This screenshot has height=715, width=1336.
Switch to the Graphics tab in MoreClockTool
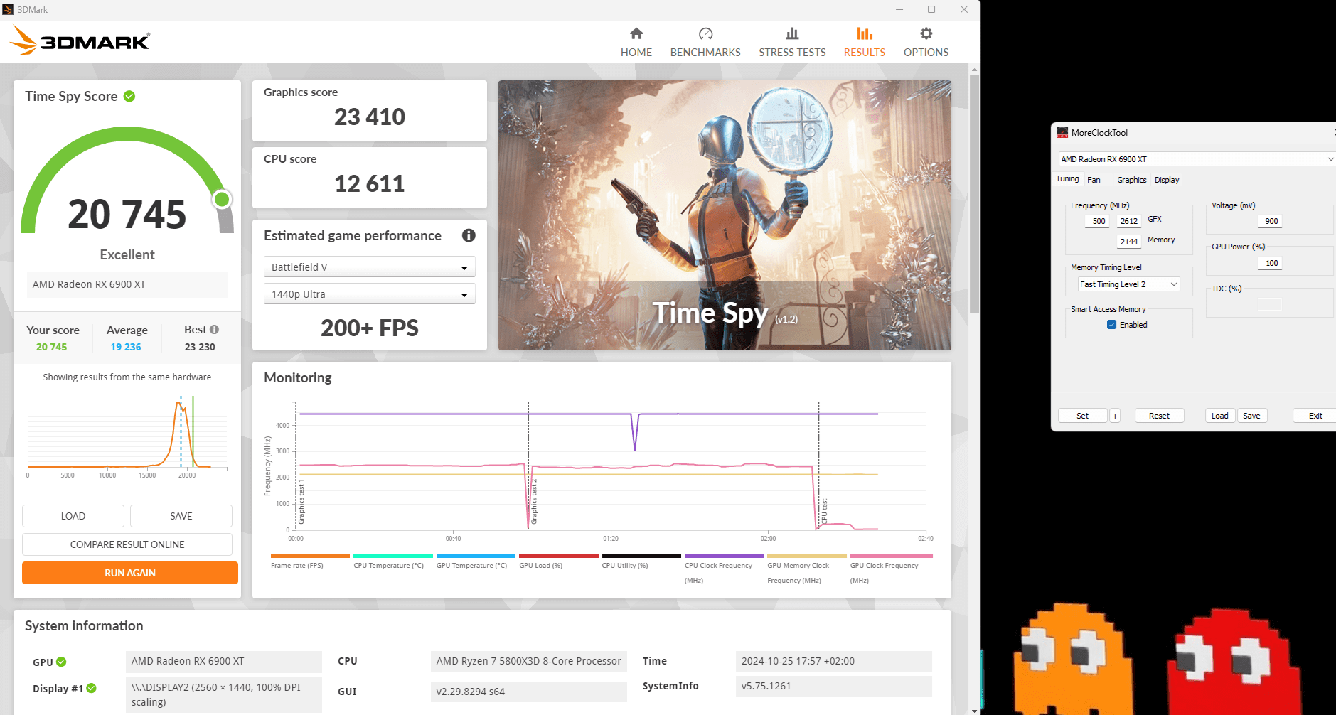point(1131,180)
